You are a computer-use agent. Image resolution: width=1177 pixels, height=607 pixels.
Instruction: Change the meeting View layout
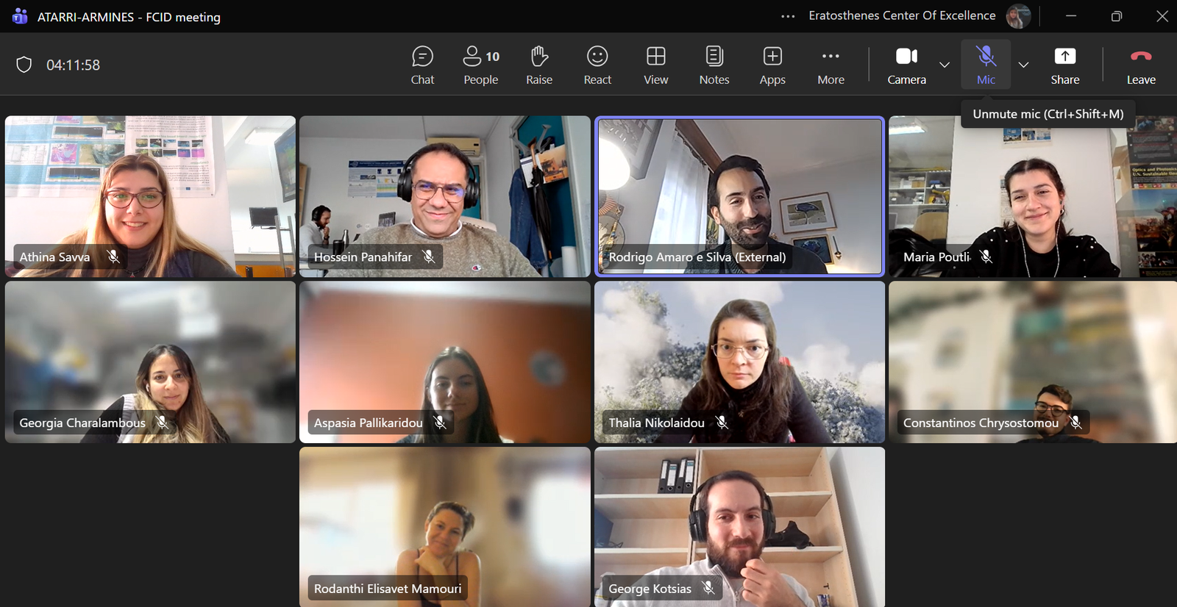(x=655, y=65)
